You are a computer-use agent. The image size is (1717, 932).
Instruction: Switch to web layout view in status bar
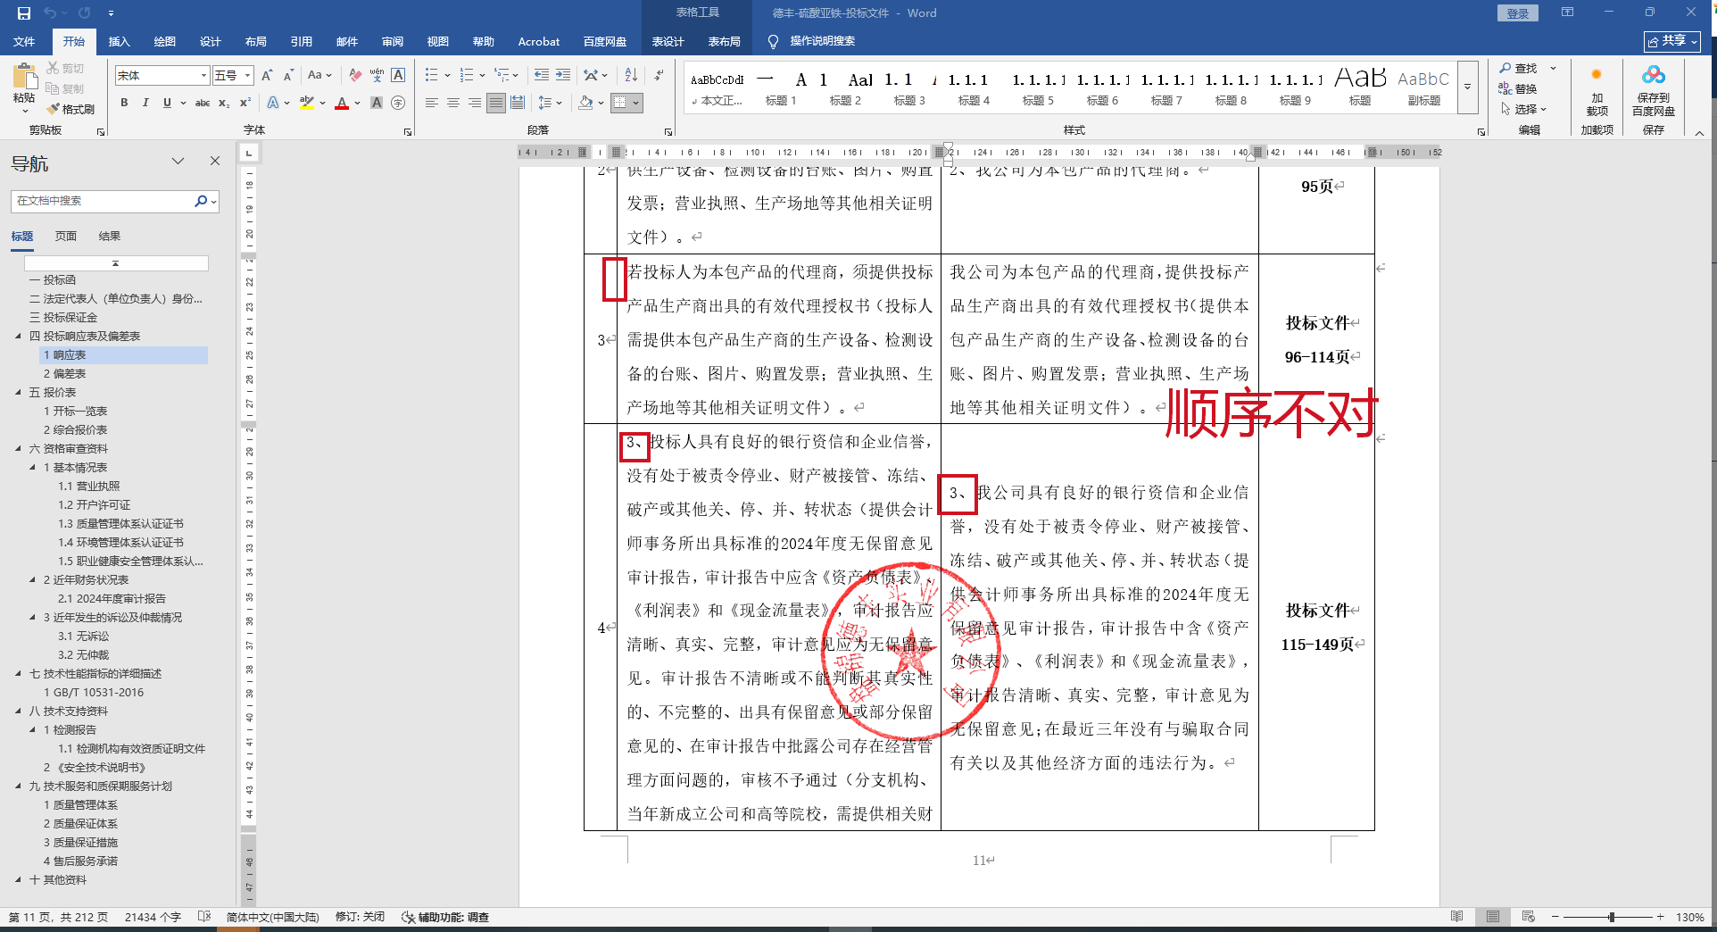coord(1529,917)
